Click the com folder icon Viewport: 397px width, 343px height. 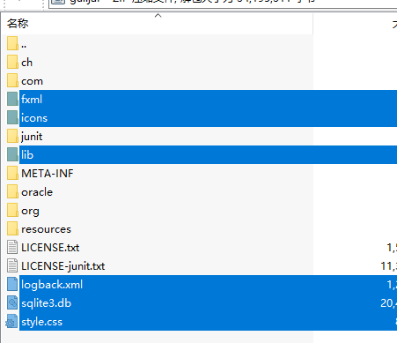(x=12, y=80)
